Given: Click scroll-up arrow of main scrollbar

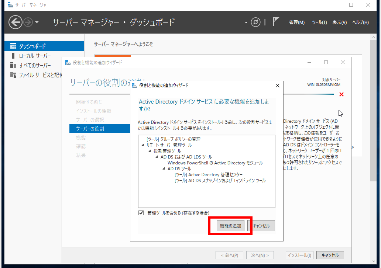Looking at the screenshot, I should coord(374,37).
